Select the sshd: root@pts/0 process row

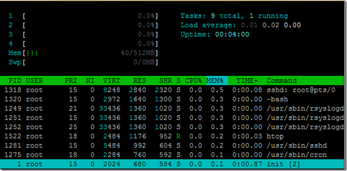(x=172, y=90)
